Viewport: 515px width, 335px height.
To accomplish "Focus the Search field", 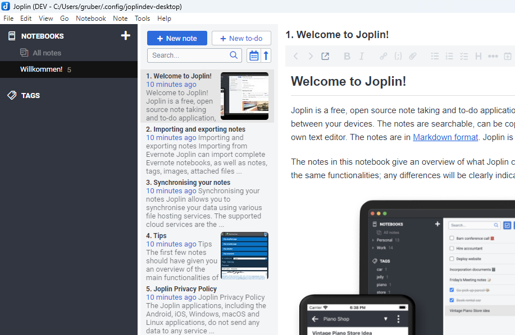I will 194,55.
